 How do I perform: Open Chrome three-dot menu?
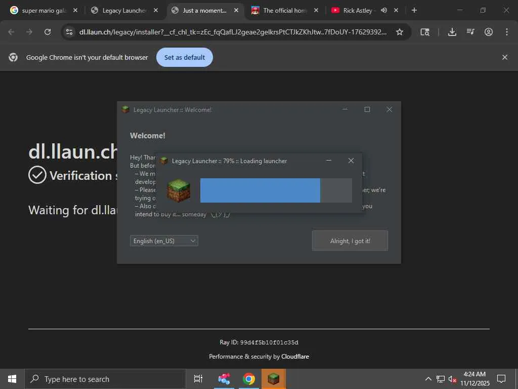507,32
